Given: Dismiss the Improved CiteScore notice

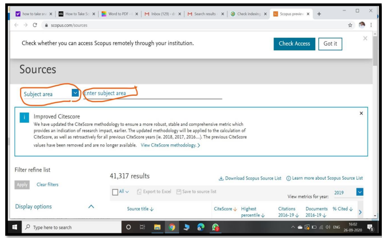Looking at the screenshot, I should click(x=361, y=113).
